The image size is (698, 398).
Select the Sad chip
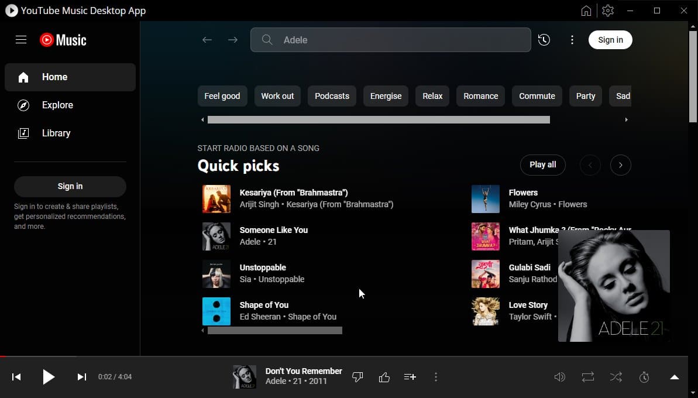pos(621,96)
